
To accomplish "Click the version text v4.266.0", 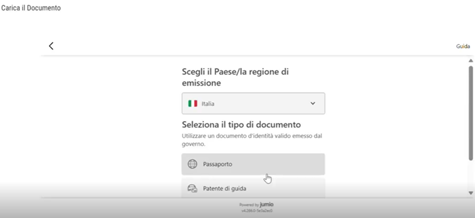I will (x=256, y=211).
